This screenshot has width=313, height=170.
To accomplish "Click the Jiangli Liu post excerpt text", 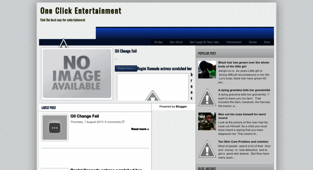I will click(x=244, y=76).
